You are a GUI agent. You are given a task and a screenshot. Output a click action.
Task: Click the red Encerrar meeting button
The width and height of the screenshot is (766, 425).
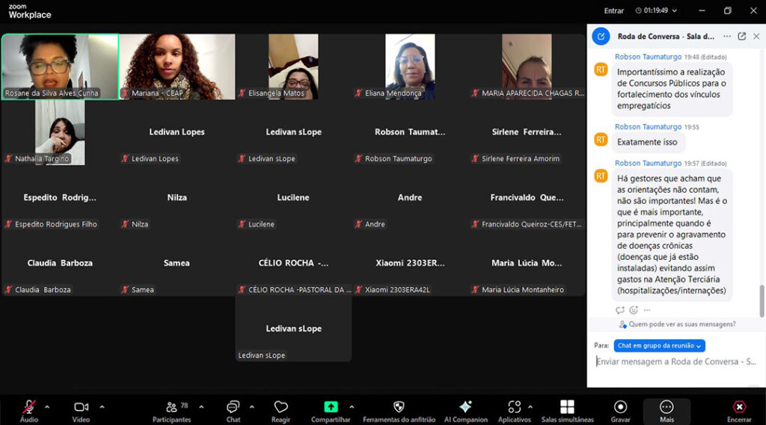(x=739, y=407)
